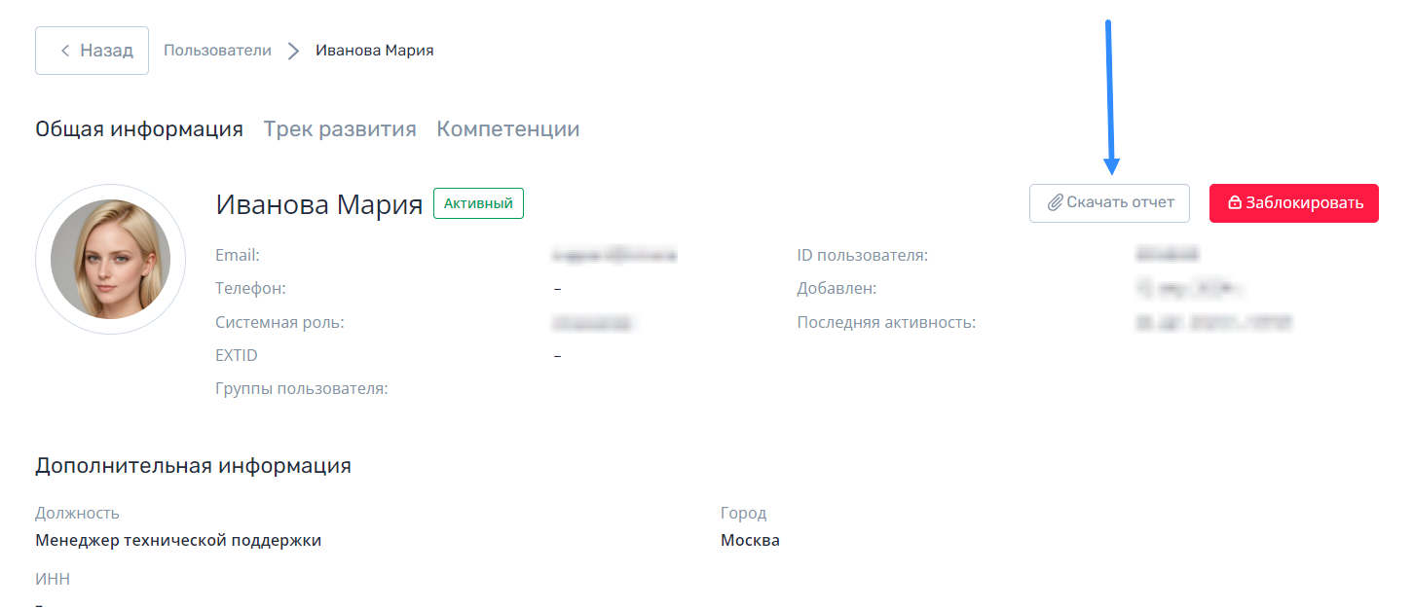Open the Трек развития tab
Viewport: 1413px width, 609px height.
340,129
